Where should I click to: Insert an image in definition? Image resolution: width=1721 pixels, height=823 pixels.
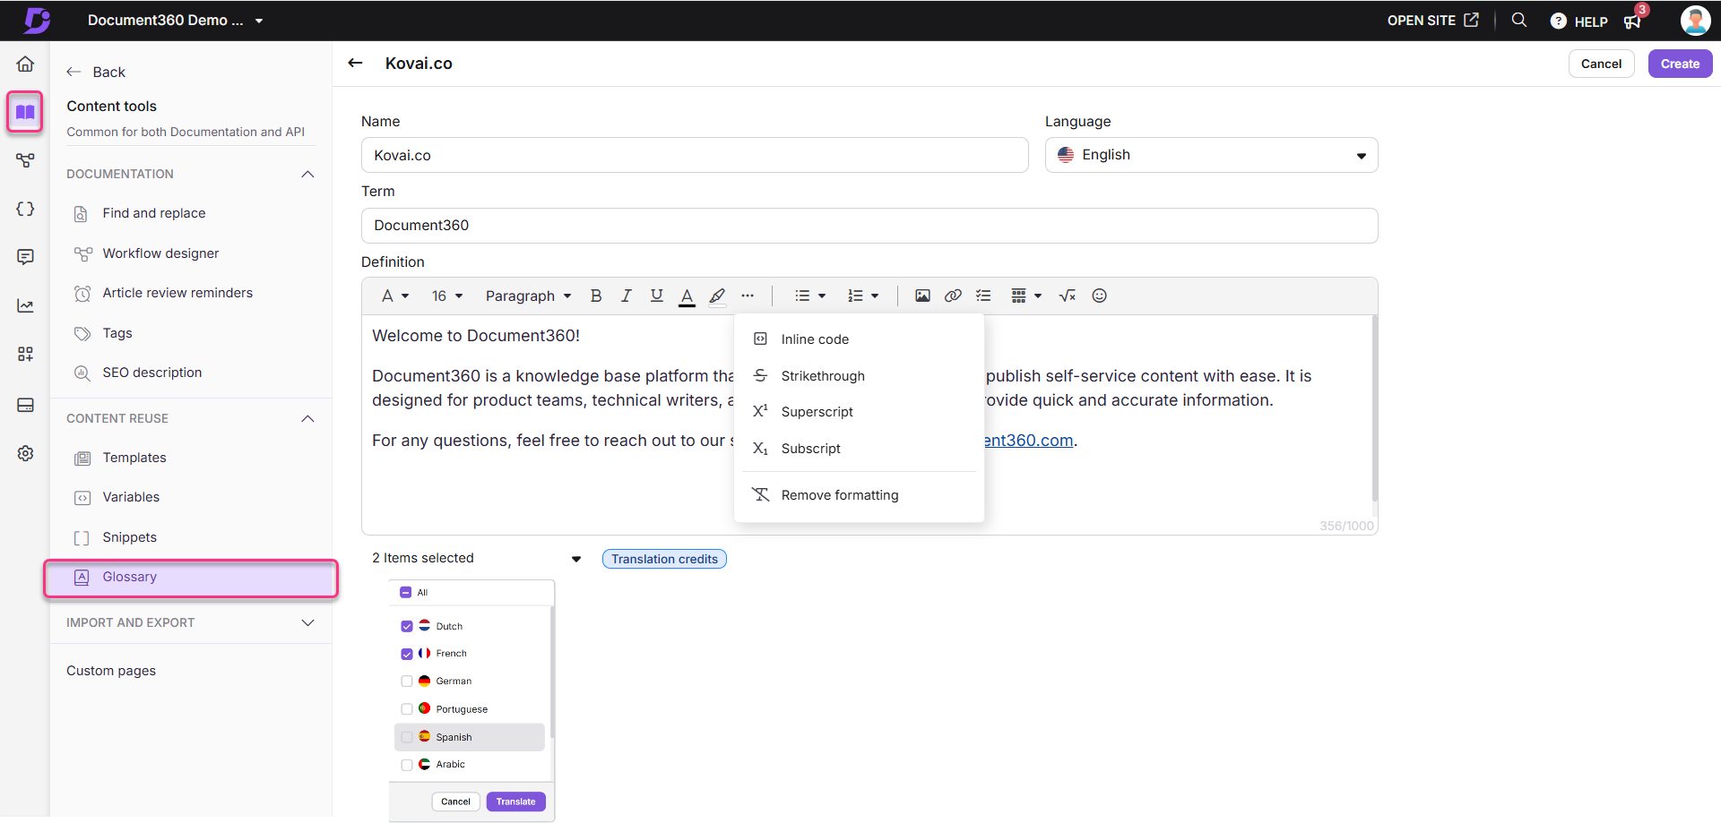(922, 296)
